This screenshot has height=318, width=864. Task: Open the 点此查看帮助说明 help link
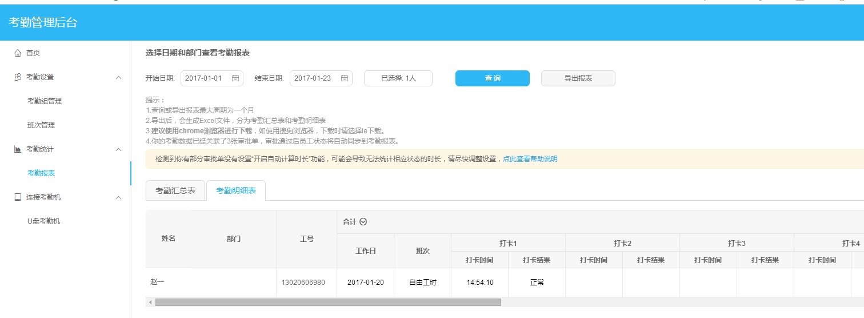point(530,159)
